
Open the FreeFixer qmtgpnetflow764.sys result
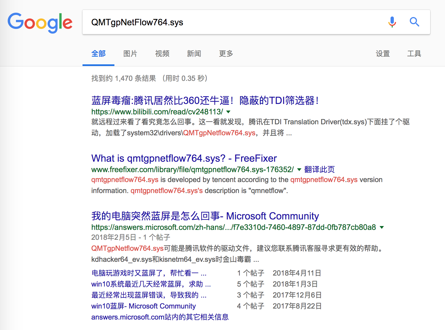point(184,158)
